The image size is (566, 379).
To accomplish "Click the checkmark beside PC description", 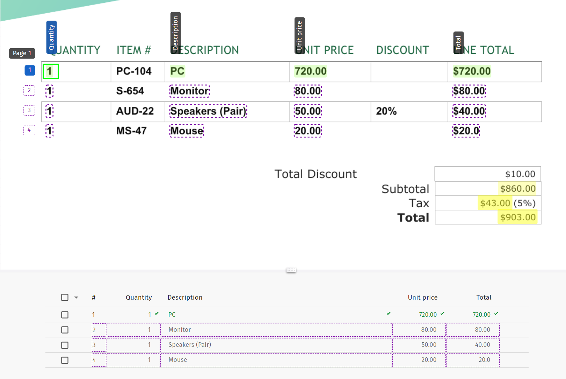I will [x=389, y=314].
